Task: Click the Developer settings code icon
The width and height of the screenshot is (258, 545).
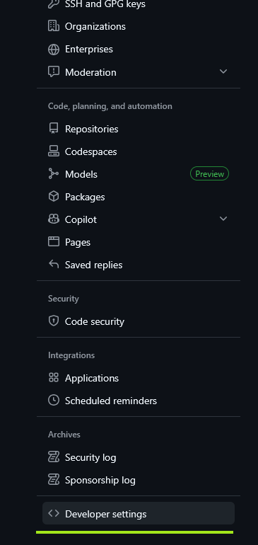Action: 54,513
